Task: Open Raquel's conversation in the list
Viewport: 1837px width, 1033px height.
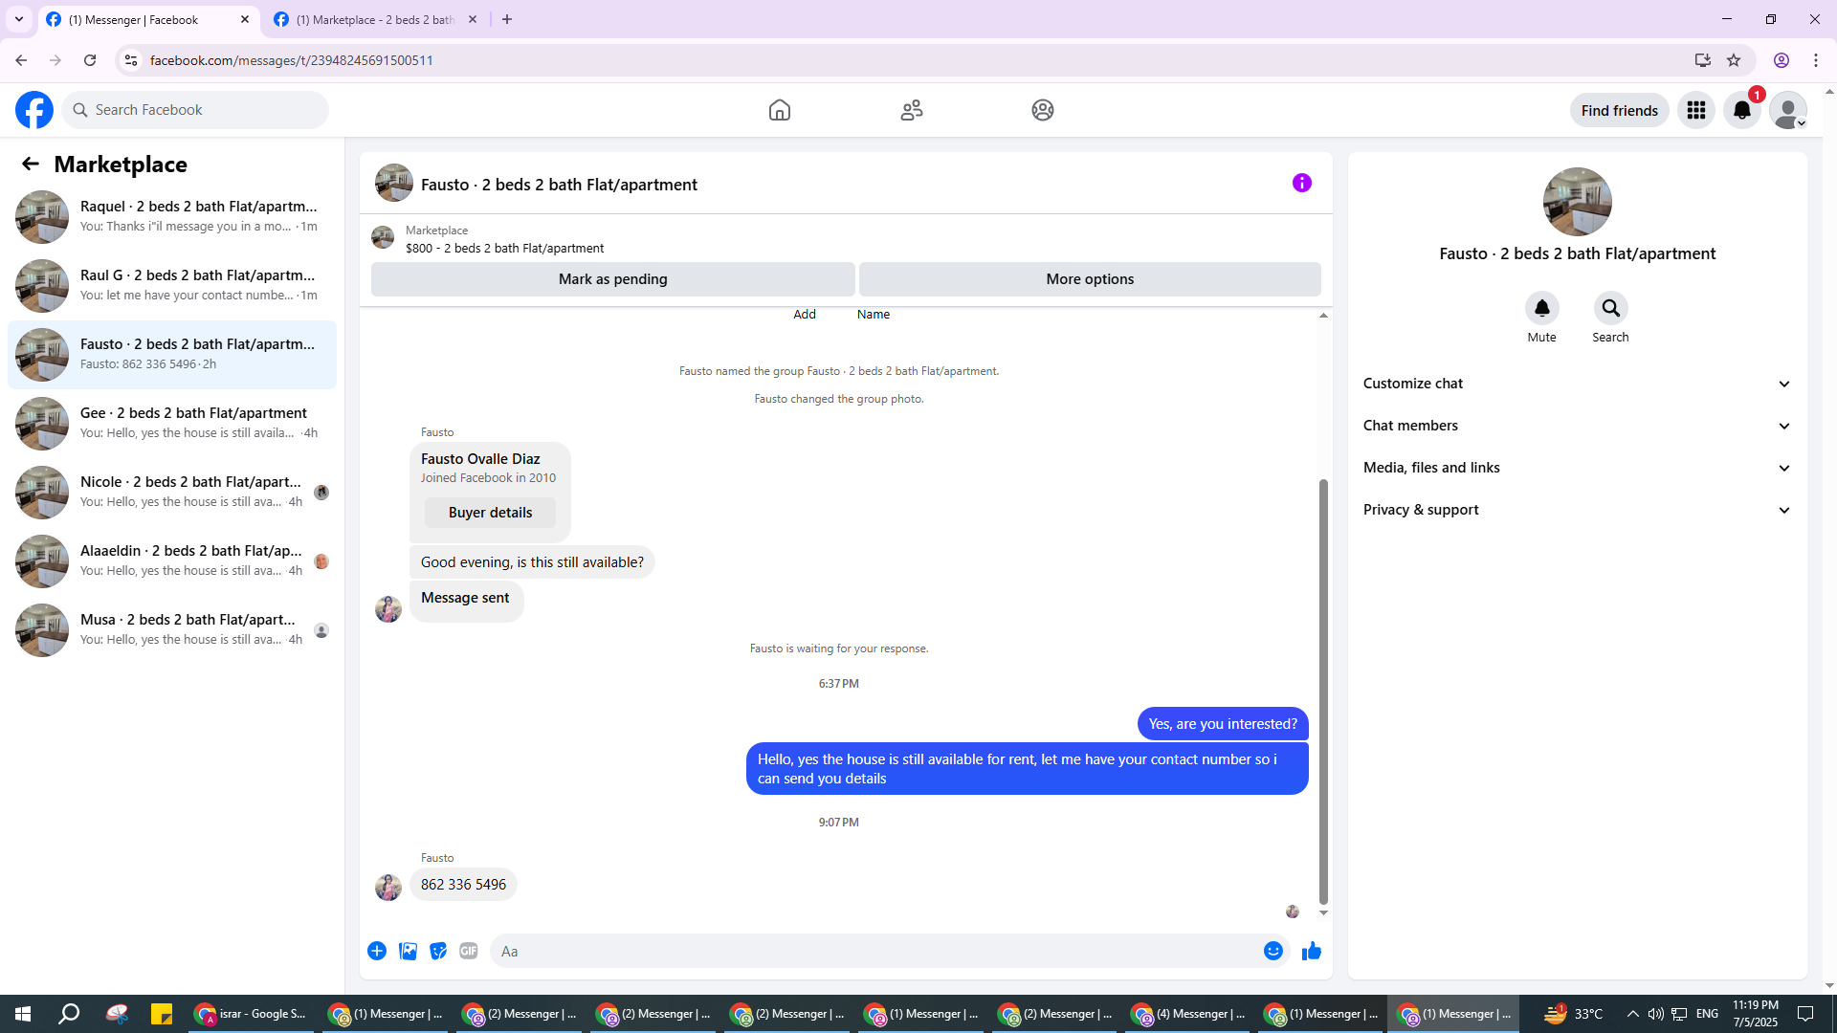Action: coord(172,216)
